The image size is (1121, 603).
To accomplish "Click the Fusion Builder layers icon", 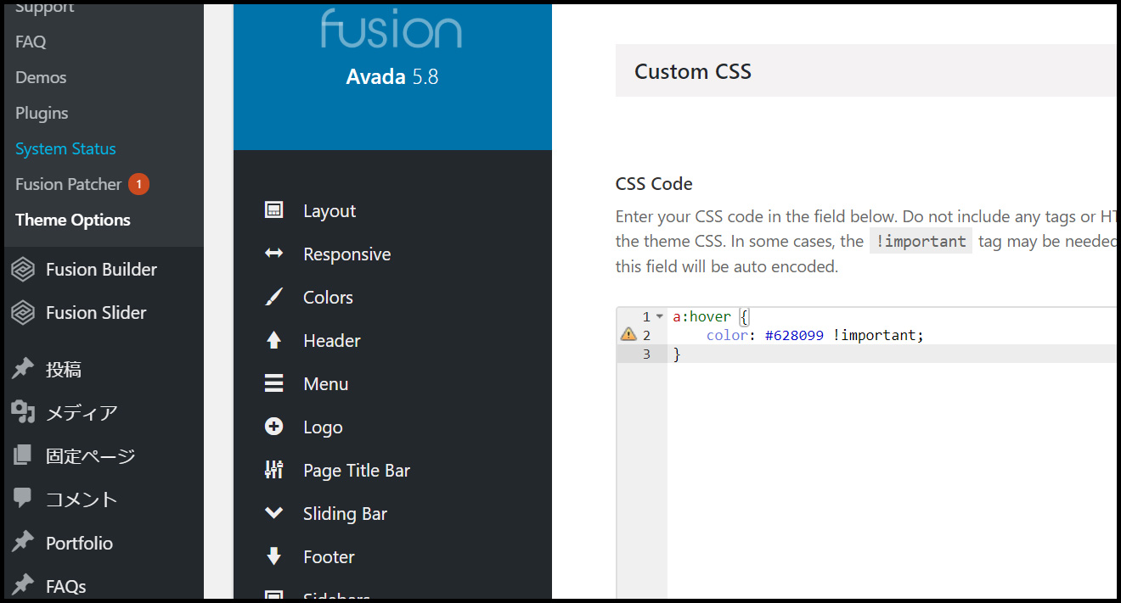I will click(x=22, y=269).
